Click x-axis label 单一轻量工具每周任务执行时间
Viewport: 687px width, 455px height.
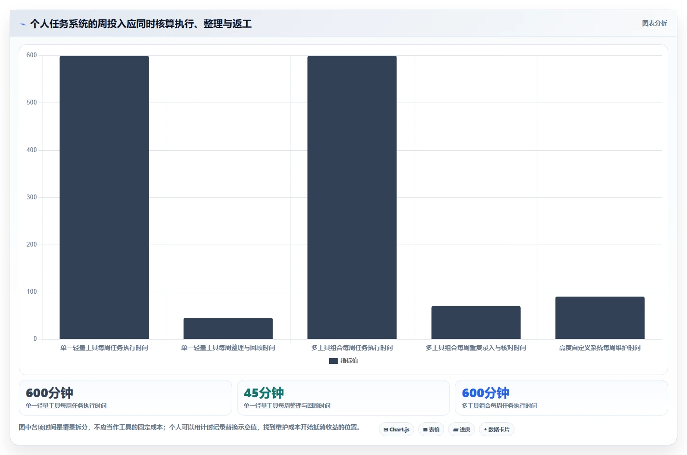tap(104, 348)
